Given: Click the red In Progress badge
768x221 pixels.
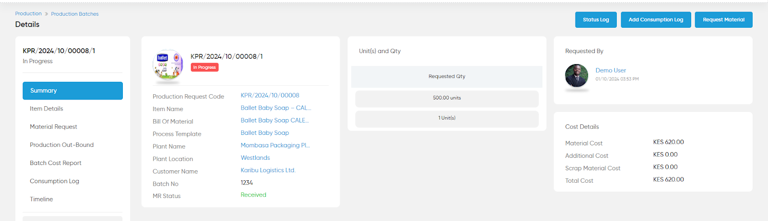Looking at the screenshot, I should (x=204, y=67).
